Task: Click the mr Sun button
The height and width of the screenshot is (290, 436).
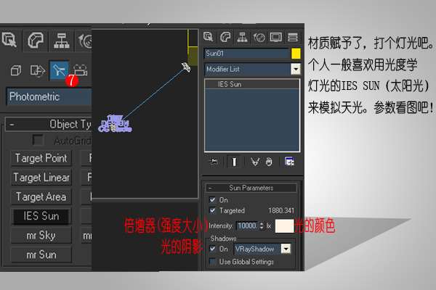Action: tap(41, 254)
